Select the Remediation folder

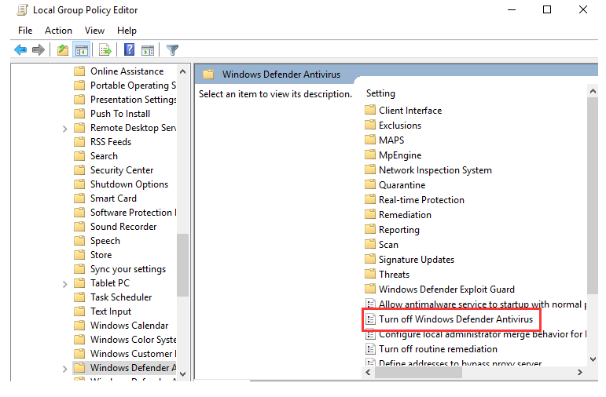[x=405, y=215]
